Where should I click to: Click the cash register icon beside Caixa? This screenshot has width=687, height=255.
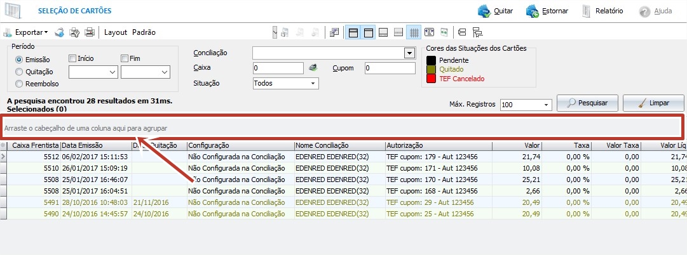313,68
